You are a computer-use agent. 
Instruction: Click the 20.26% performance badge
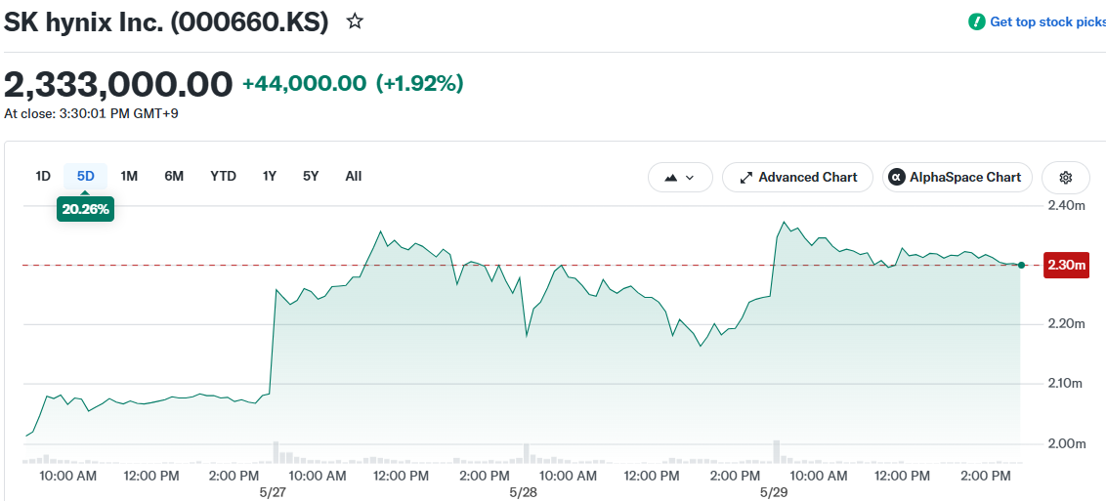(x=85, y=209)
